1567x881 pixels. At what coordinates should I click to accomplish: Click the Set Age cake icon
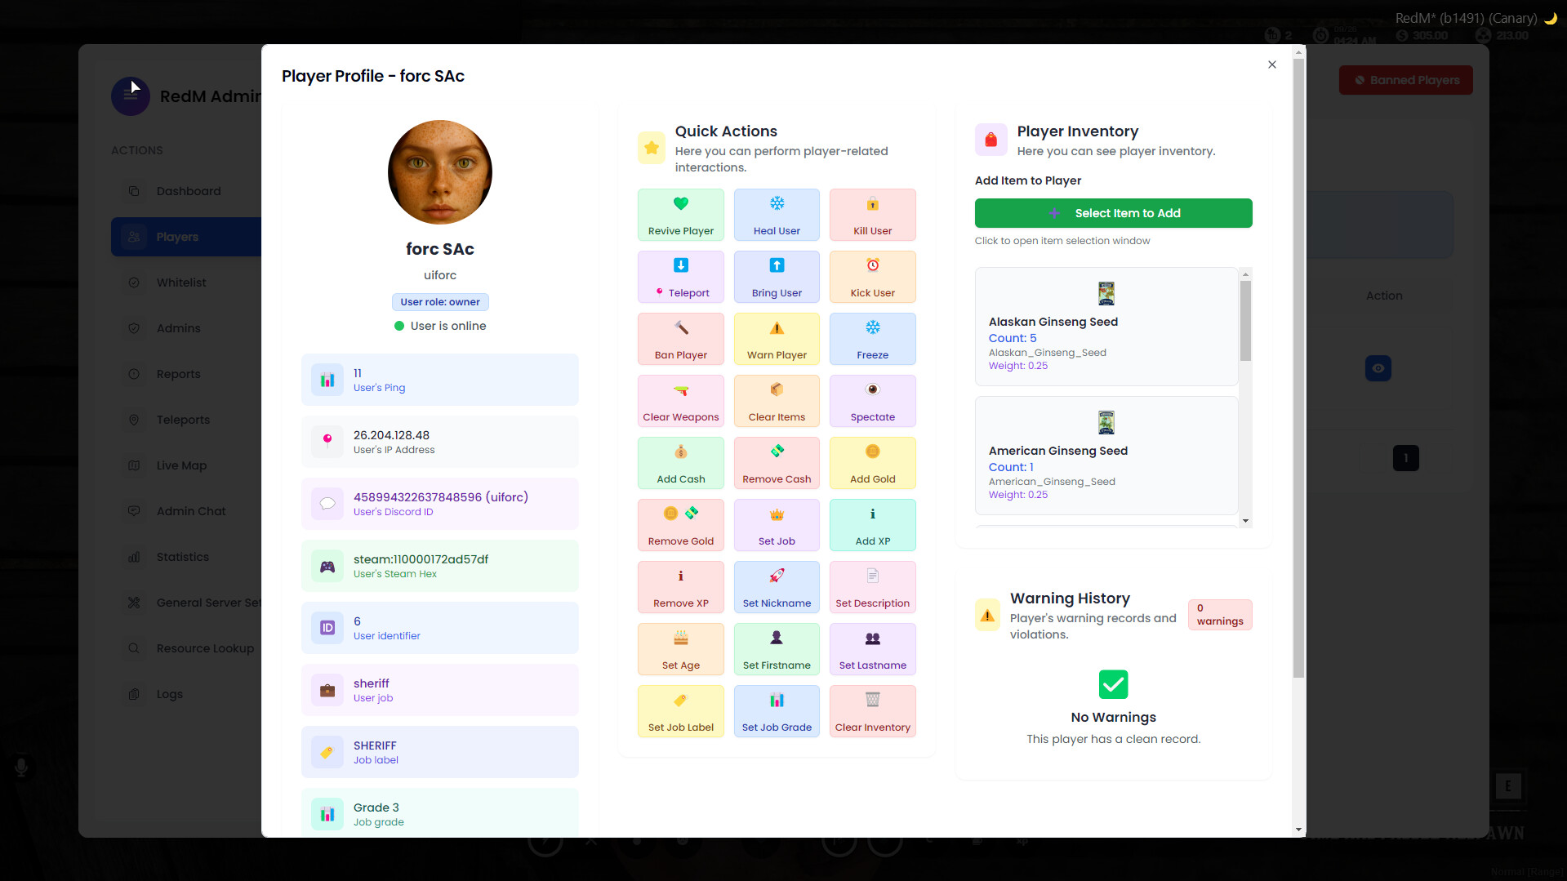point(681,638)
